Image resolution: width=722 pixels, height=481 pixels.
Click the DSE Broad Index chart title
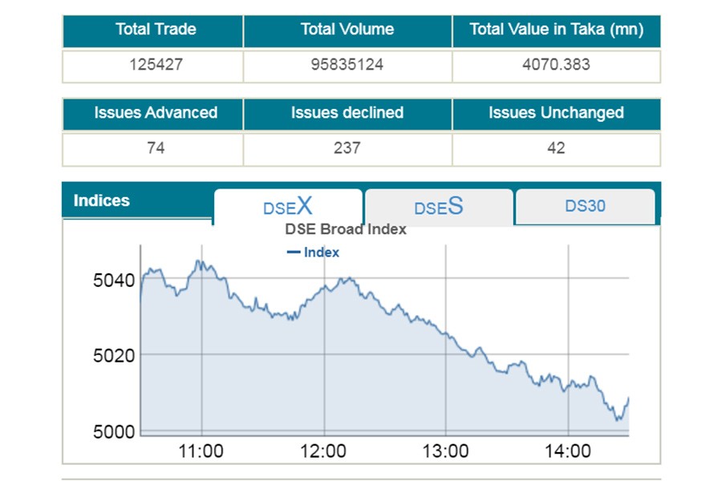click(346, 229)
